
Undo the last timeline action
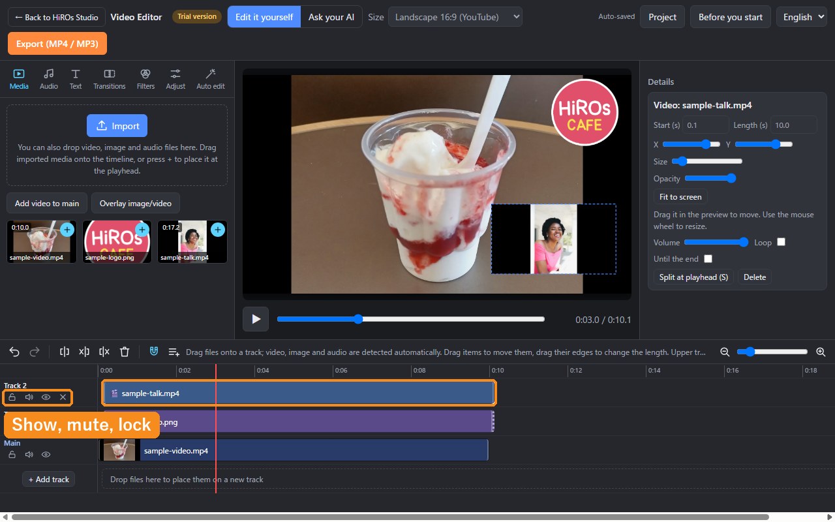14,352
